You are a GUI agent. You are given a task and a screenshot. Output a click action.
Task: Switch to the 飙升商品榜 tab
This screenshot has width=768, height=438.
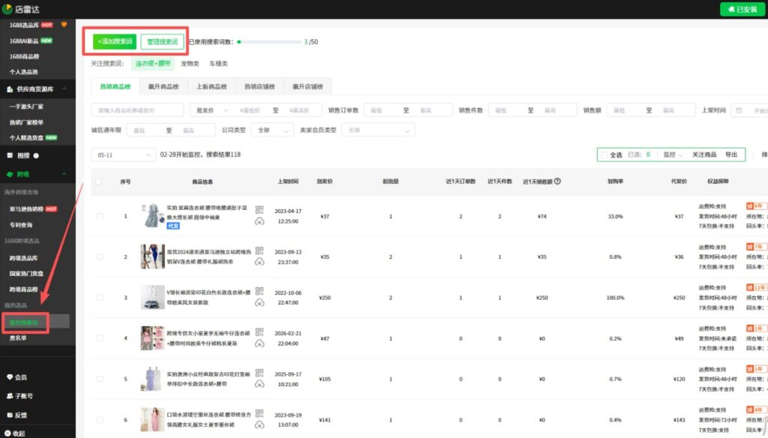point(163,87)
